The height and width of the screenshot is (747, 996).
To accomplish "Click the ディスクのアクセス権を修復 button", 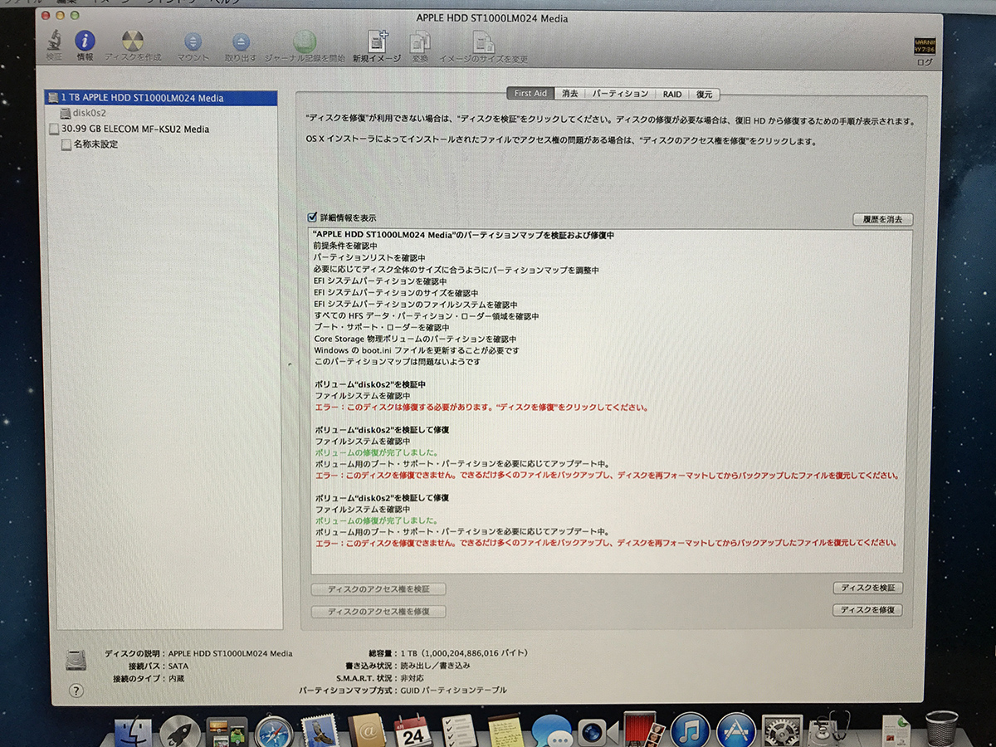I will coord(378,612).
